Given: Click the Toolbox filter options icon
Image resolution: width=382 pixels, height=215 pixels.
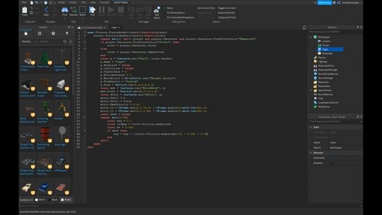Looking at the screenshot, I should click(x=71, y=42).
